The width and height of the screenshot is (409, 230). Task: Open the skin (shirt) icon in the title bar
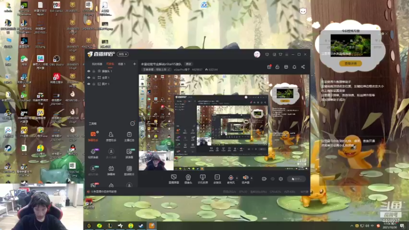280,55
